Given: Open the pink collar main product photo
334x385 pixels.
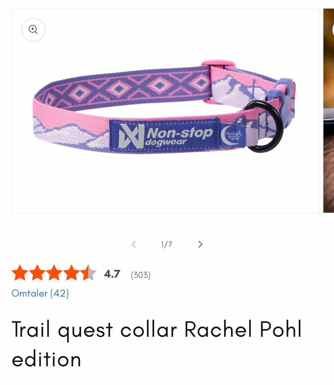Looking at the screenshot, I should 165,111.
